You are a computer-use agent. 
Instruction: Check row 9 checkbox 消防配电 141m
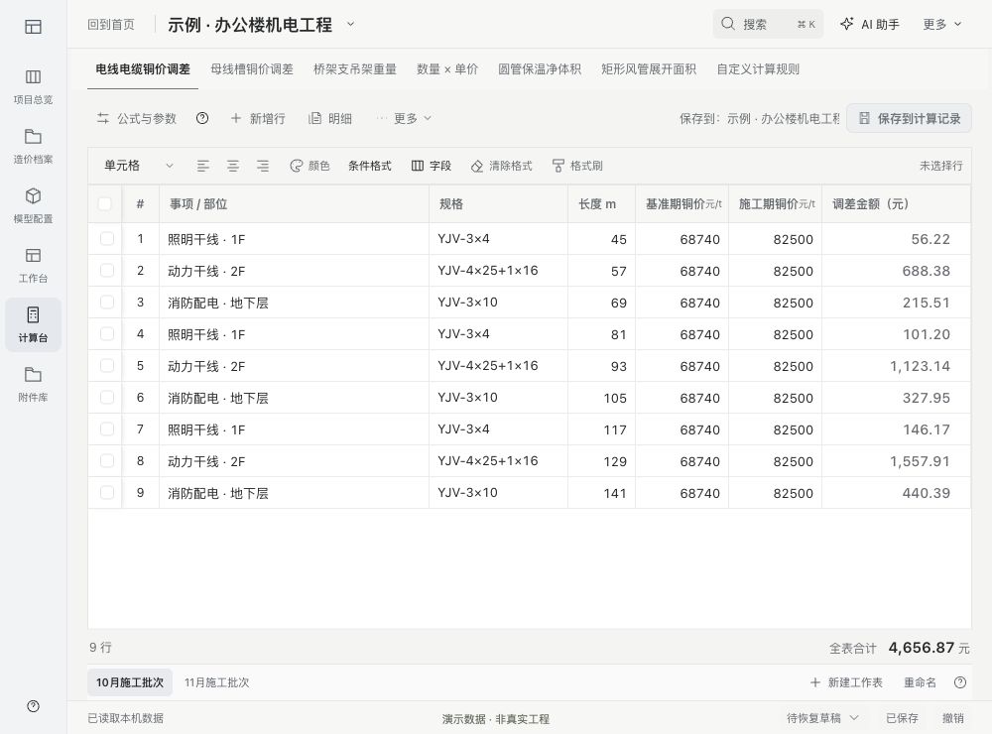(x=107, y=492)
